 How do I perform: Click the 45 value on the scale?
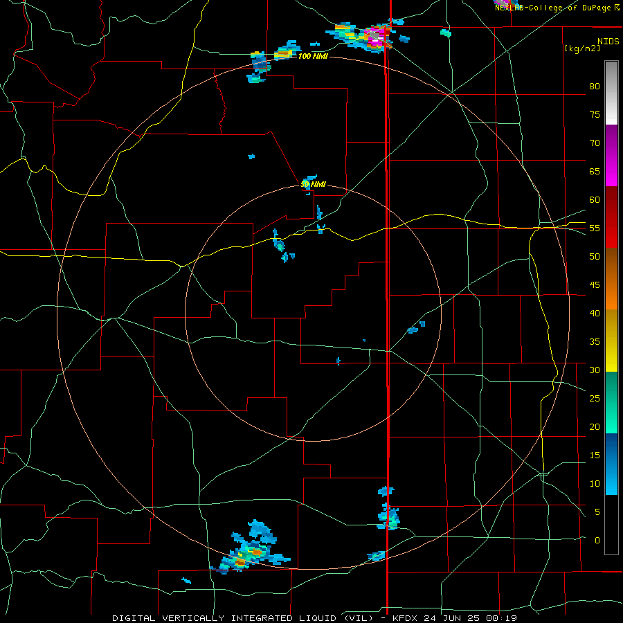(x=595, y=285)
